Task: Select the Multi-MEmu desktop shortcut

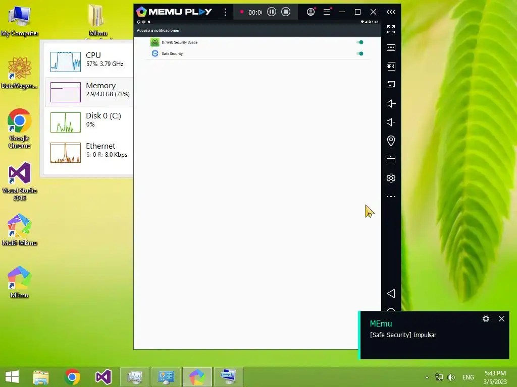Action: tap(20, 230)
